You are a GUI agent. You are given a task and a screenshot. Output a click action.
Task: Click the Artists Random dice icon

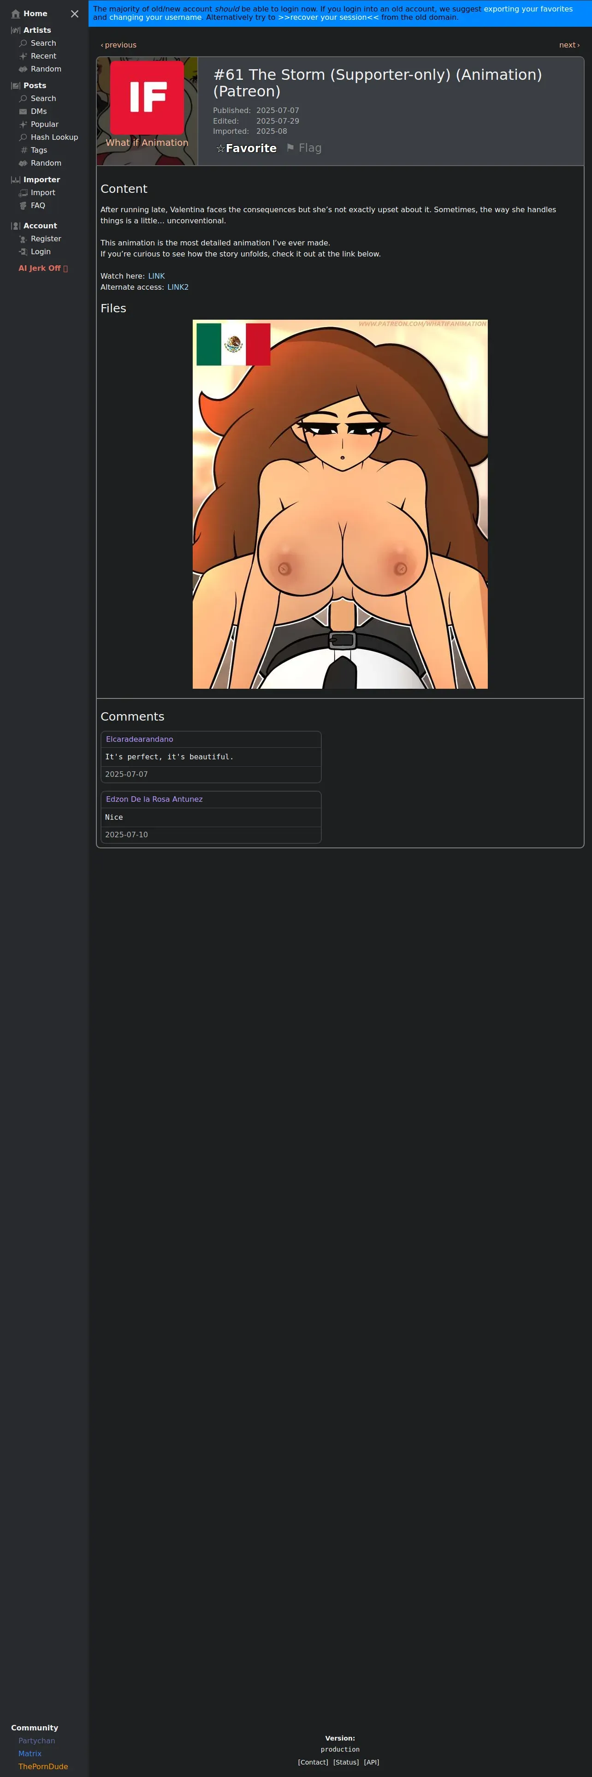coord(23,69)
